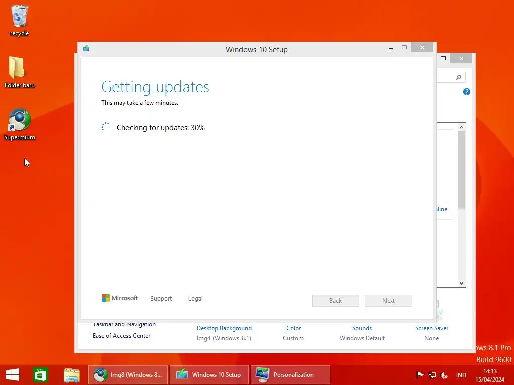
Task: Click the Next button in setup
Action: click(389, 301)
